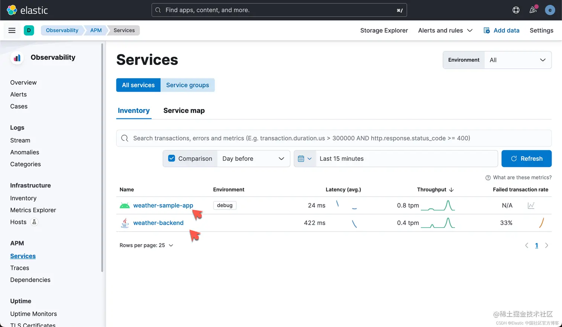Click the chart icon in weather-sample-app failed rate
Image resolution: width=562 pixels, height=327 pixels.
tap(531, 205)
